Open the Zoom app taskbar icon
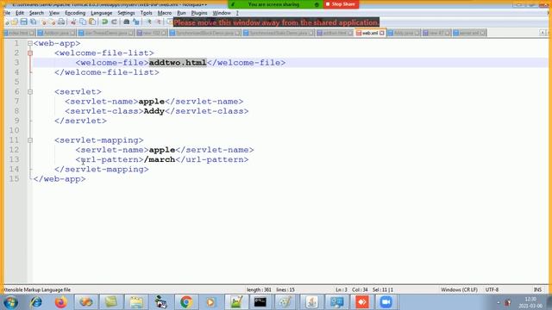Screen dimensions: 552x310 386,302
